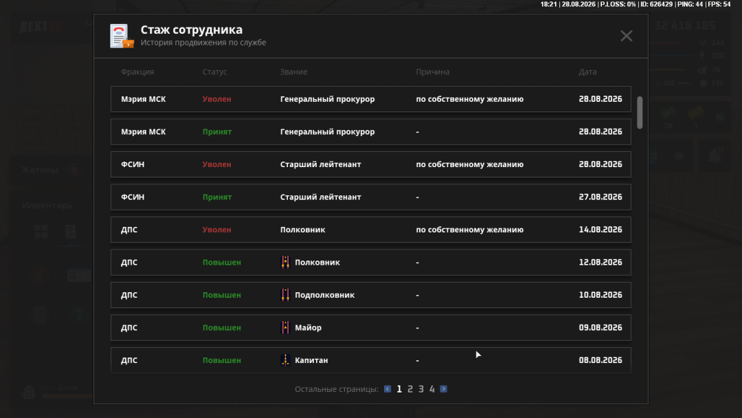Click Уволен status of Генеральный прокурор row
Image resolution: width=742 pixels, height=418 pixels.
(216, 99)
